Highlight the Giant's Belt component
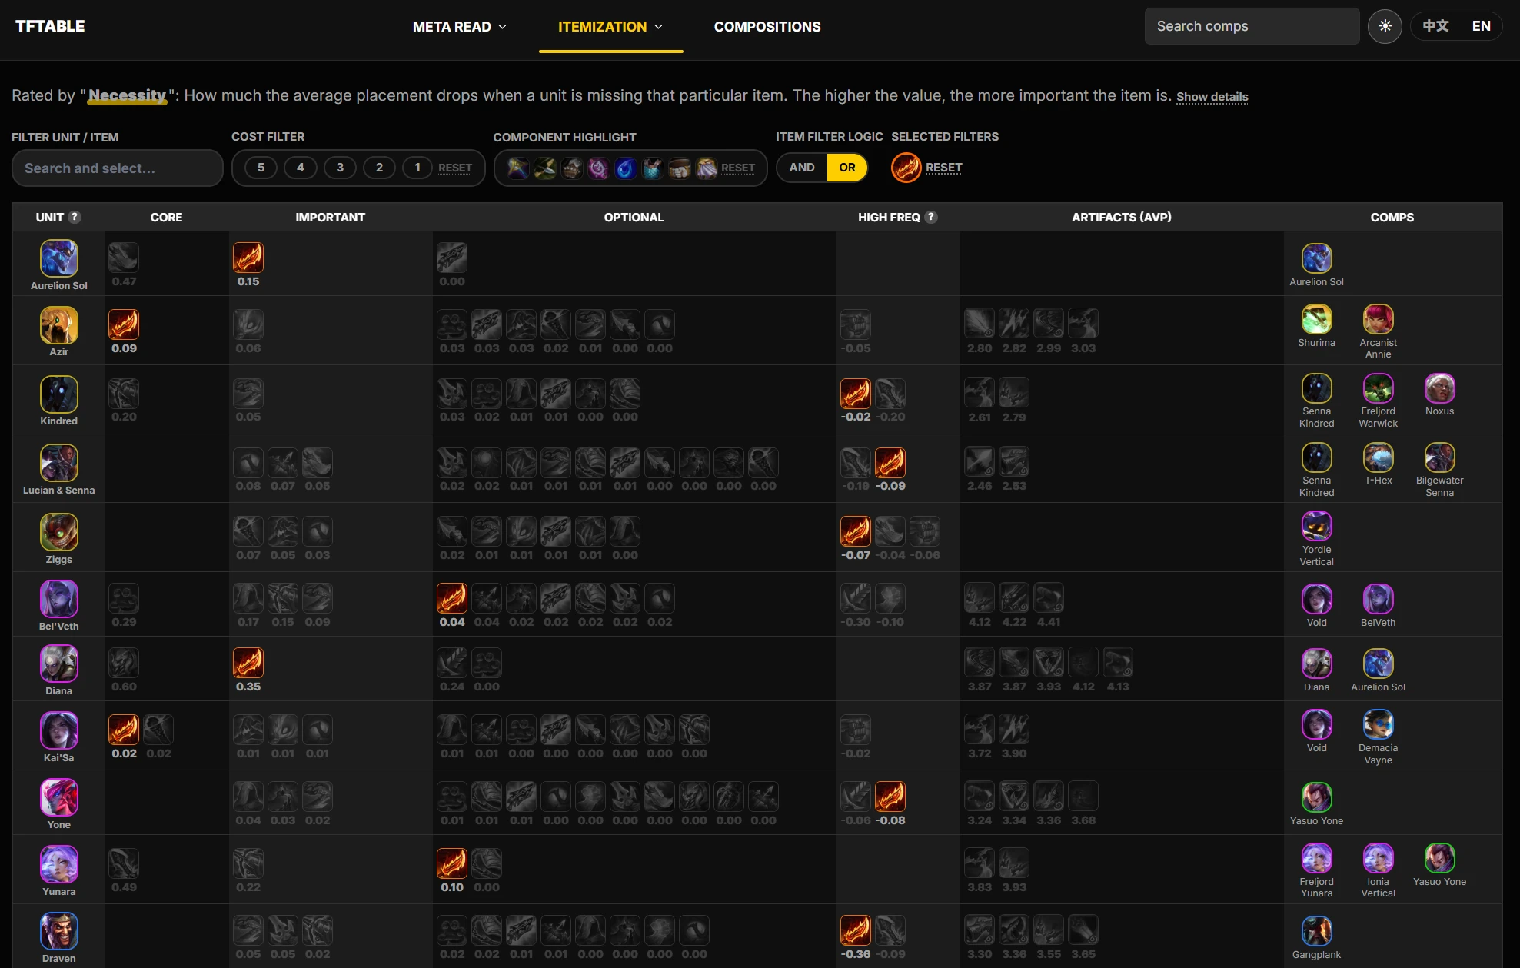The image size is (1520, 968). tap(680, 168)
